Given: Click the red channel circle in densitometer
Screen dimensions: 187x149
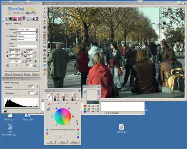Looking at the screenshot, I should [x=85, y=106].
